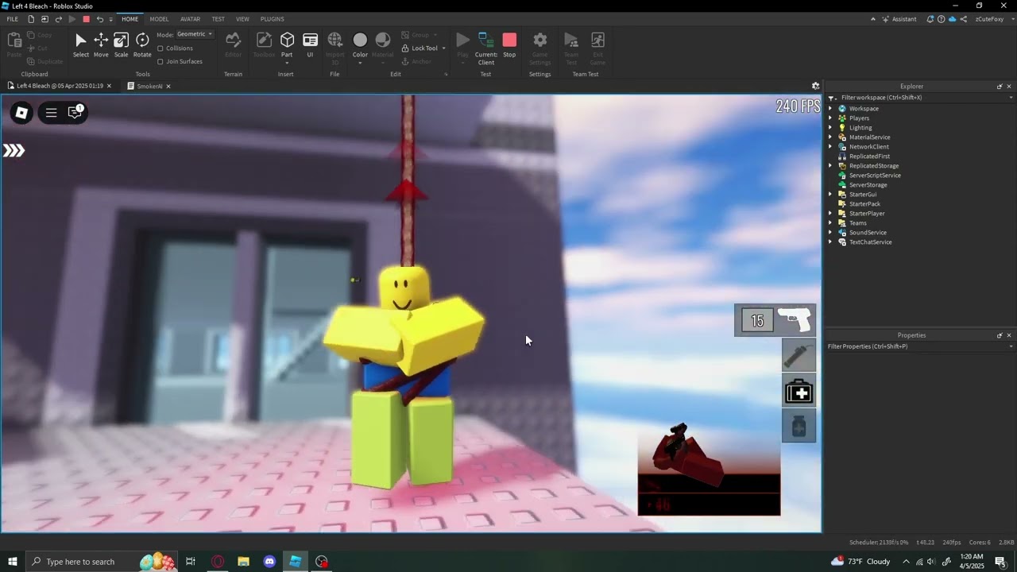Switch to the PLUGINS ribbon tab
The width and height of the screenshot is (1017, 572).
[273, 19]
